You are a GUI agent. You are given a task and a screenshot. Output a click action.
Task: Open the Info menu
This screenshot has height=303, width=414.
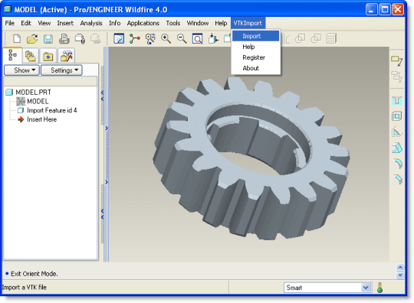pyautogui.click(x=114, y=23)
